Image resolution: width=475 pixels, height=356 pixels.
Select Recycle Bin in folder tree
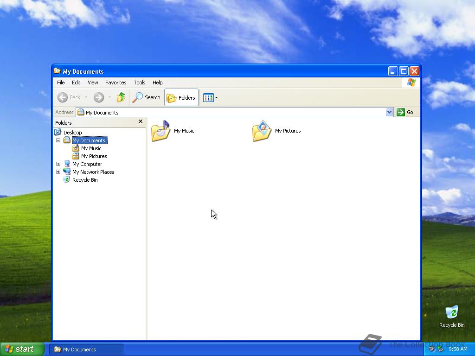(85, 180)
